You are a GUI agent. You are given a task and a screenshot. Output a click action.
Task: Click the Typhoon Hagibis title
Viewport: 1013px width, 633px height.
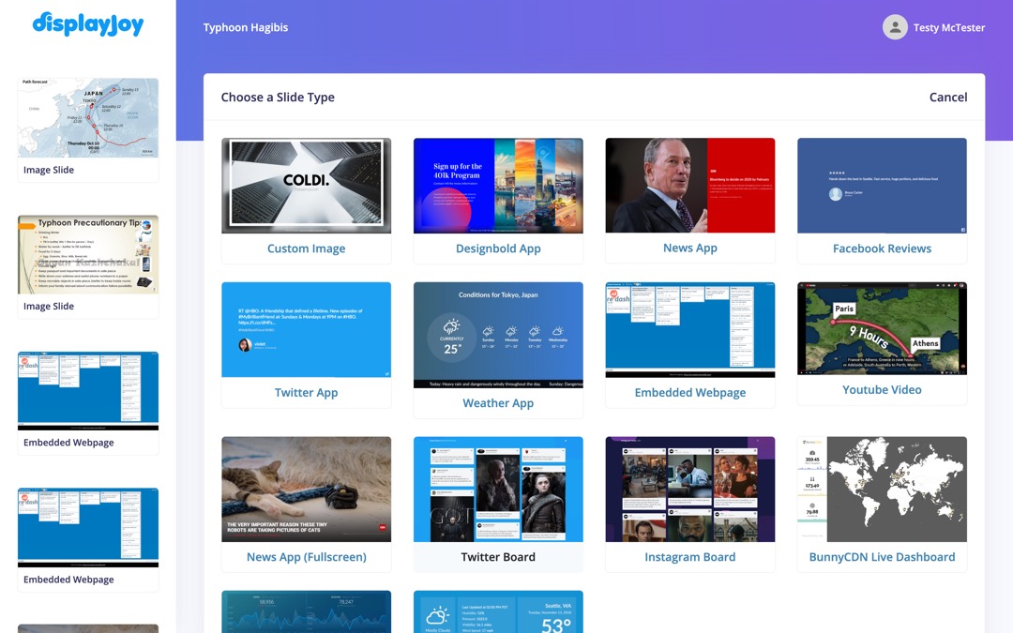coord(246,27)
